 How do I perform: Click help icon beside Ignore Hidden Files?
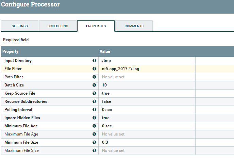tap(94, 118)
